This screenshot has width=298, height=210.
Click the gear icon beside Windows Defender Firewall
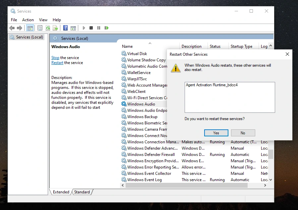tap(124, 154)
